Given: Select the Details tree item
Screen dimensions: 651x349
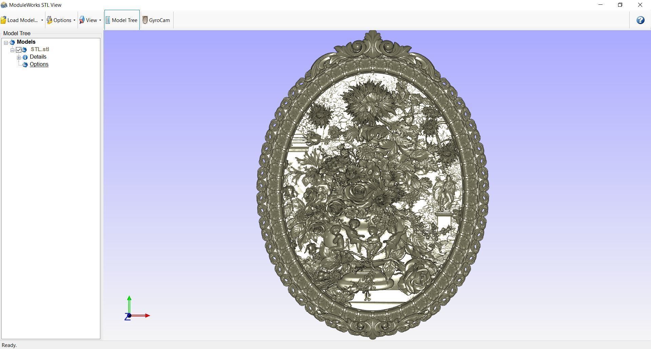Looking at the screenshot, I should pos(38,57).
